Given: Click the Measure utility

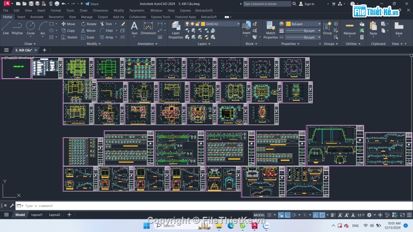Looking at the screenshot, I should pyautogui.click(x=350, y=28).
